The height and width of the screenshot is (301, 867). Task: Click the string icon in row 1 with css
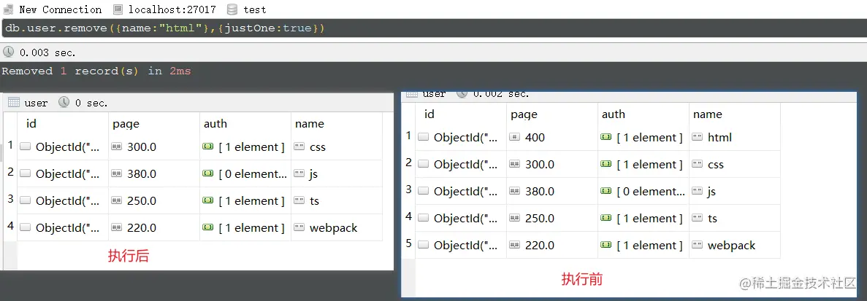[x=299, y=146]
